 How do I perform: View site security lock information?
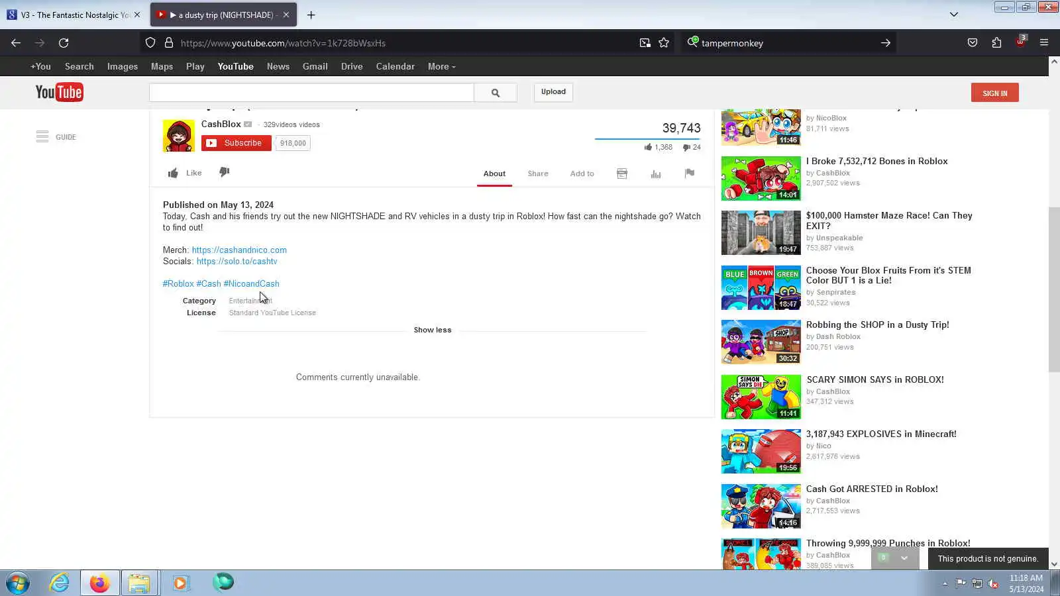[x=169, y=43]
